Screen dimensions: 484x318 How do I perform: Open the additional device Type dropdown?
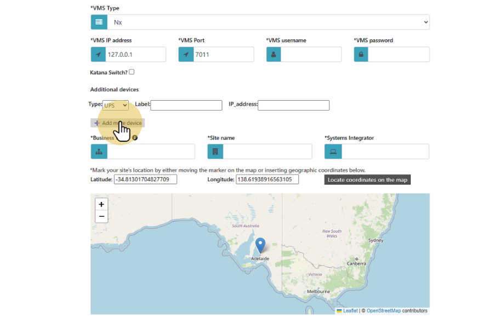[116, 105]
